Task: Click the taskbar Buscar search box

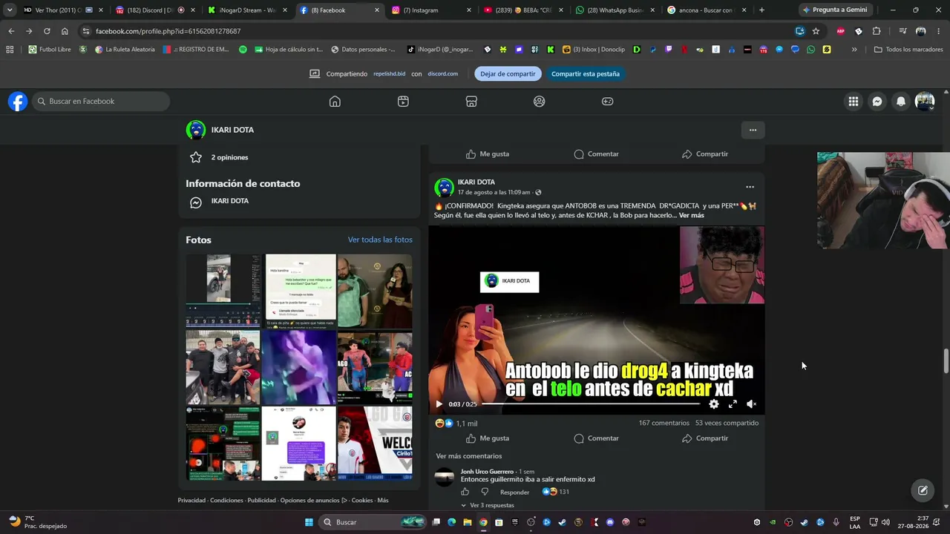Action: [373, 522]
